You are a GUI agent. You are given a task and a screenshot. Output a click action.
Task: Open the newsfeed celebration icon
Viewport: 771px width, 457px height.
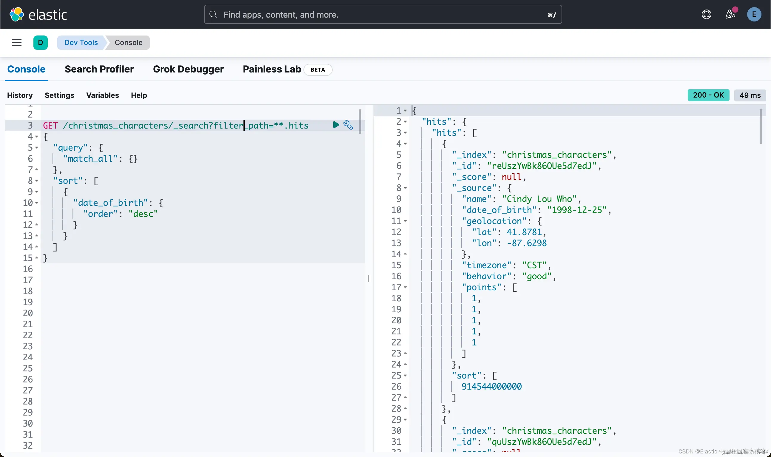point(730,14)
